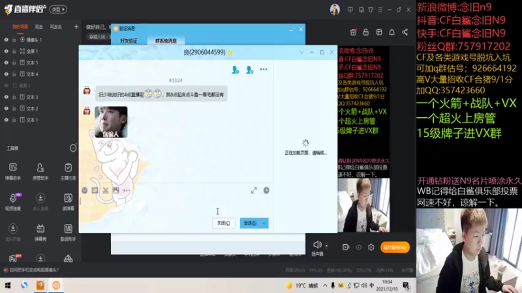Image resolution: width=522 pixels, height=293 pixels.
Task: Open the 读弹幕 tool
Action: coord(69,202)
